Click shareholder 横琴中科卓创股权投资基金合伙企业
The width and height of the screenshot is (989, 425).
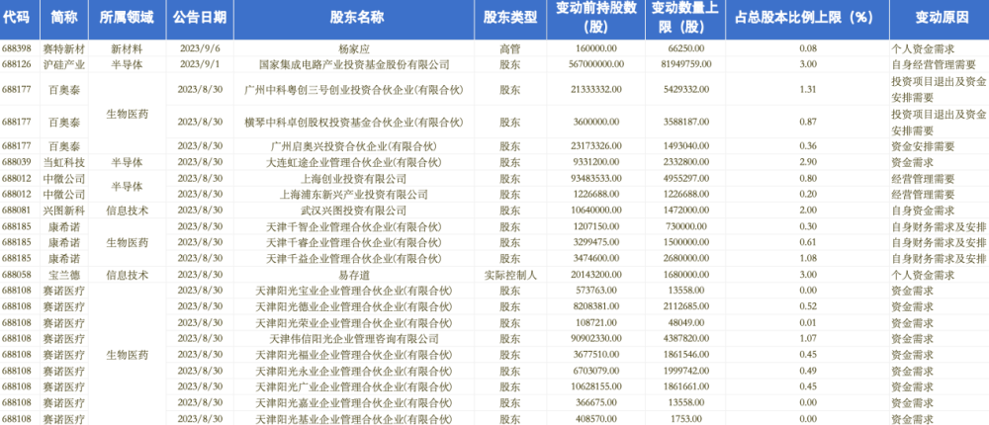point(354,122)
